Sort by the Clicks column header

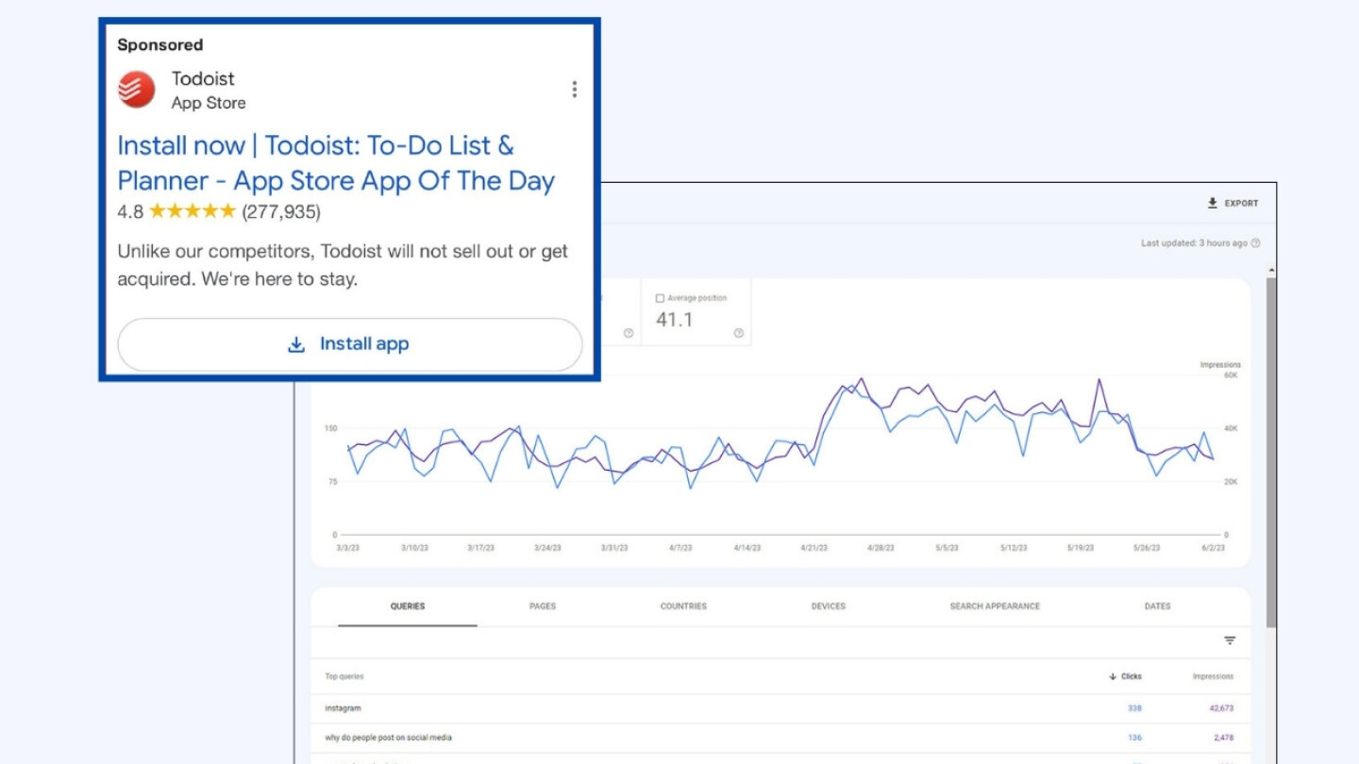pyautogui.click(x=1125, y=676)
